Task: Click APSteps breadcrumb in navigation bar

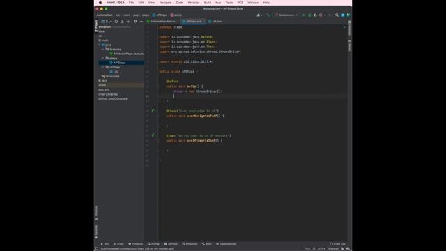Action: click(x=160, y=15)
